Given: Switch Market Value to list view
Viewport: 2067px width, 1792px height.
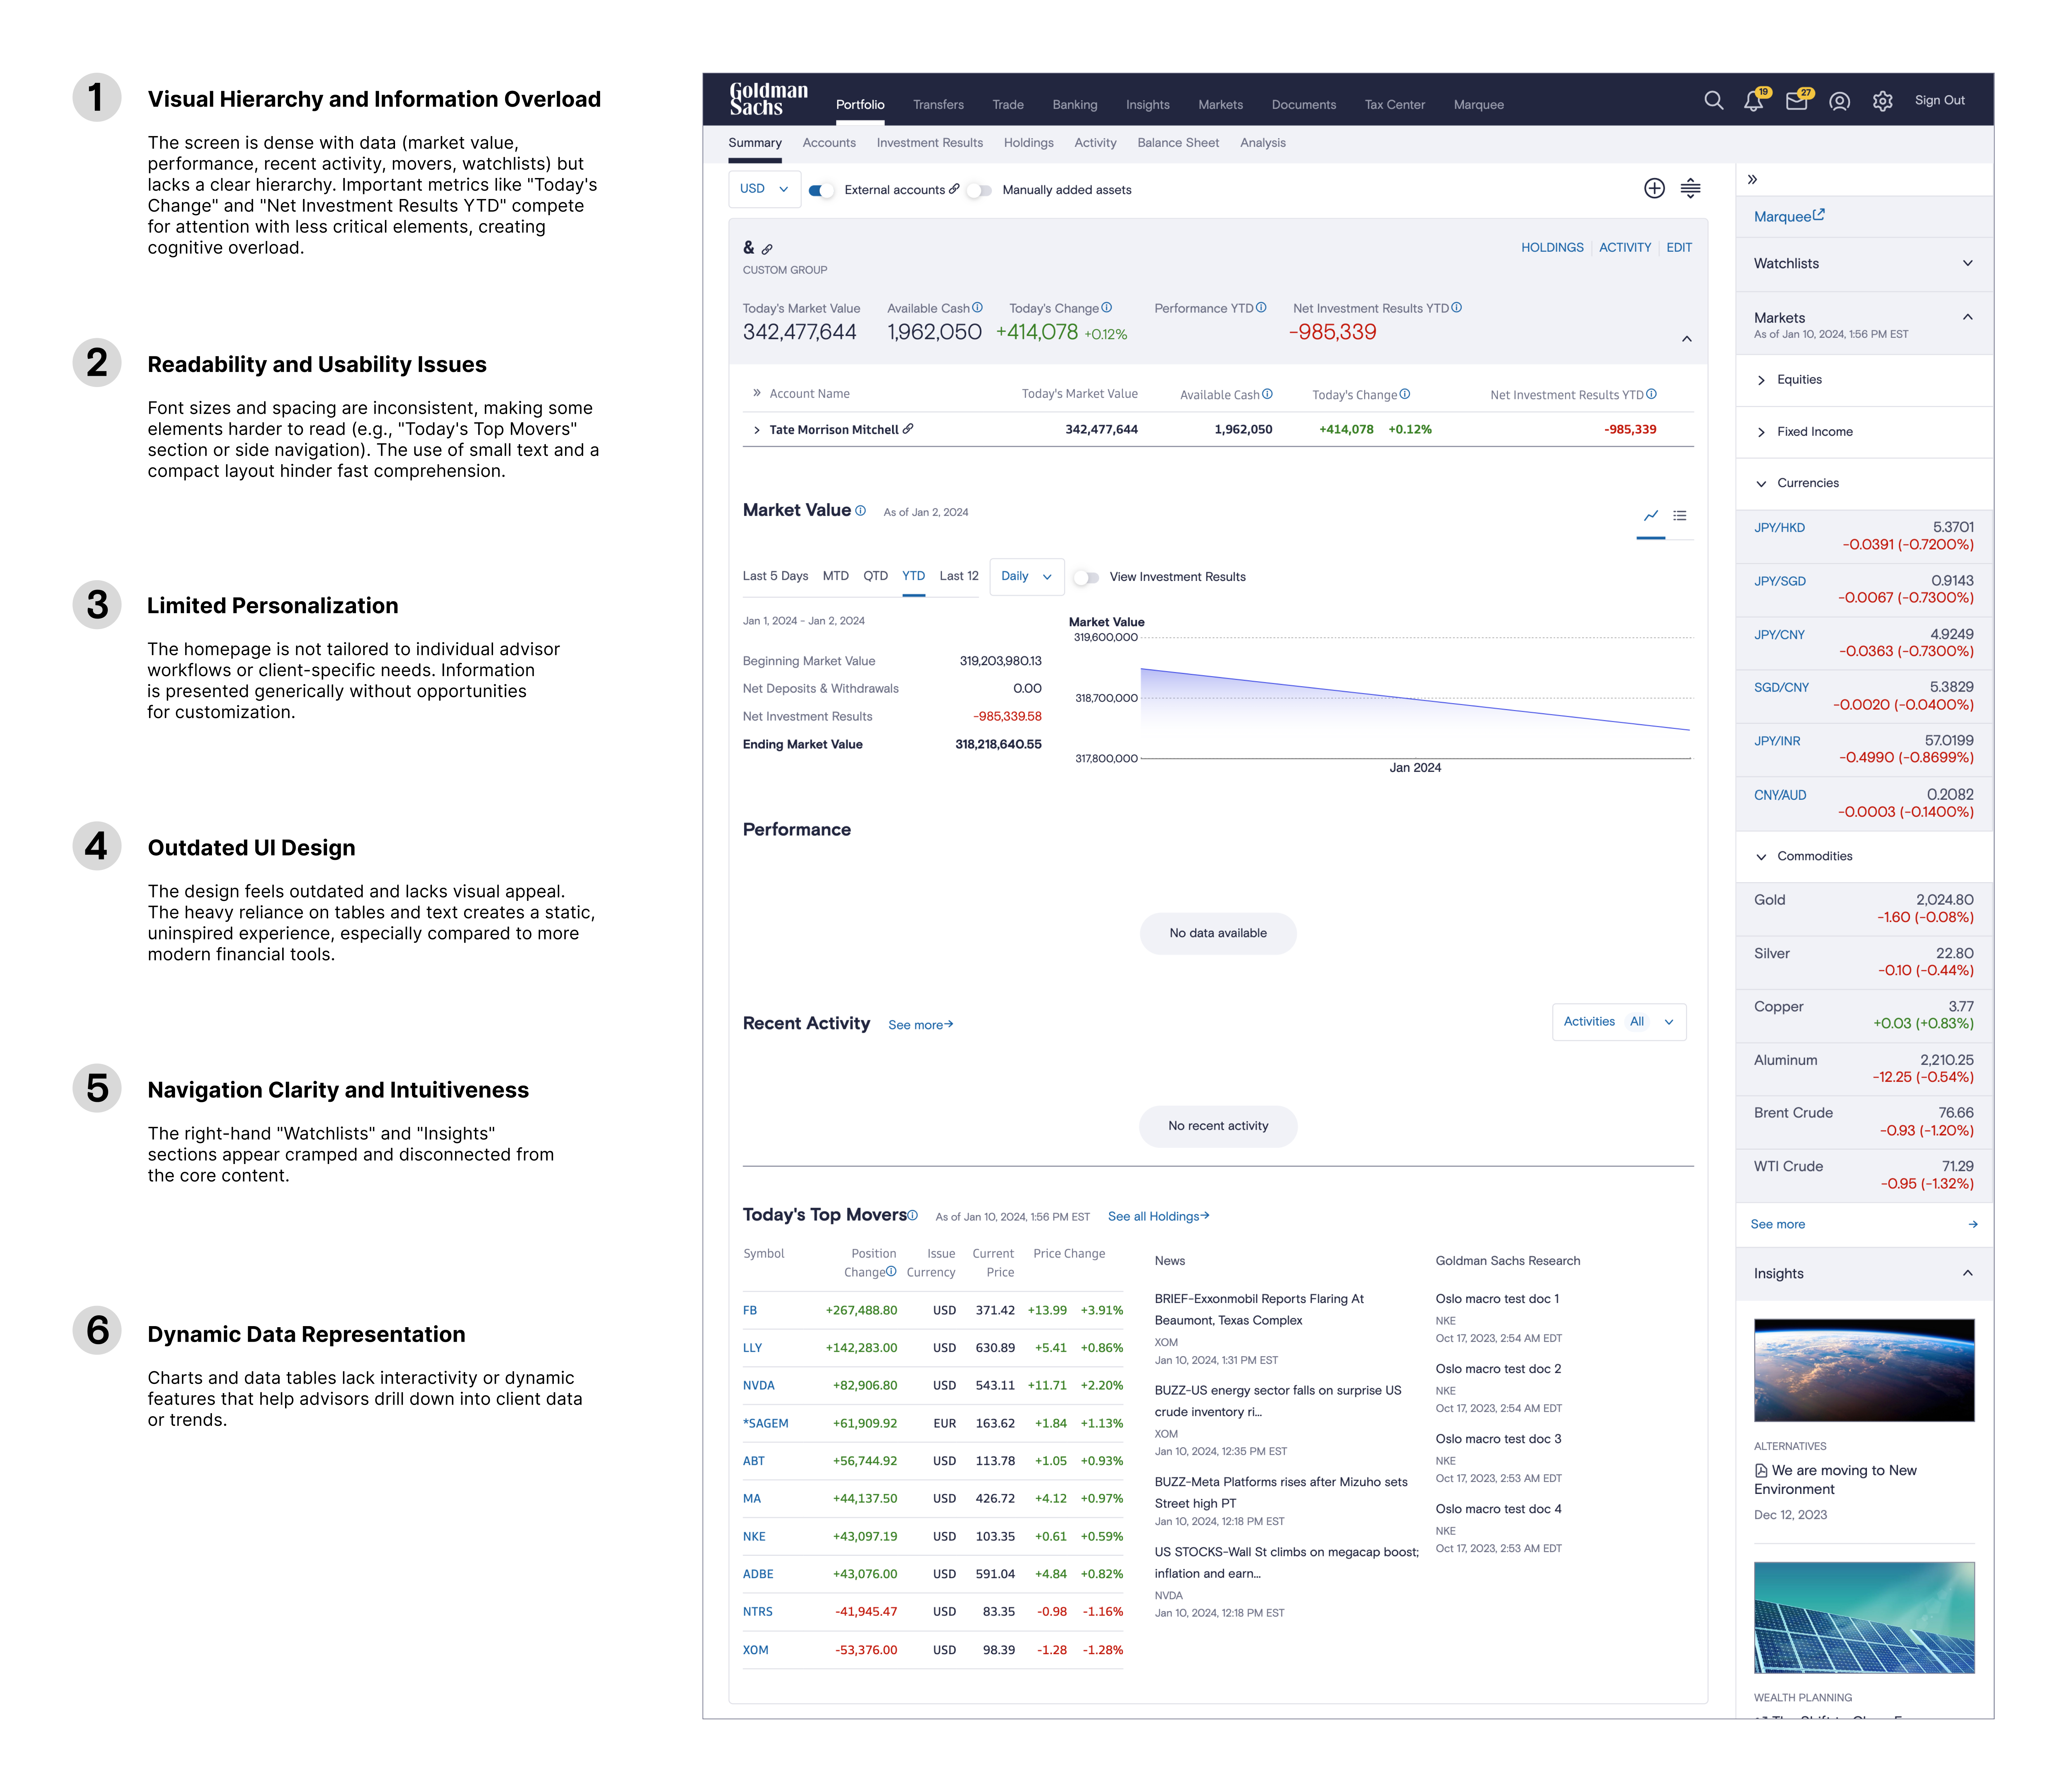Looking at the screenshot, I should tap(1680, 516).
